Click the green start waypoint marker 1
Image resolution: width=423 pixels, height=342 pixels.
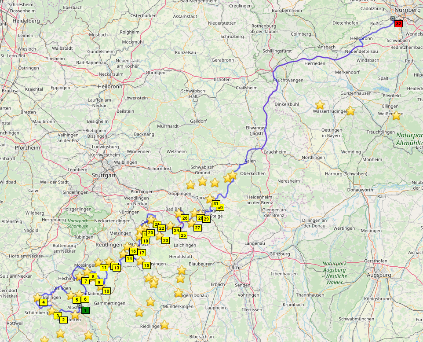pos(85,310)
